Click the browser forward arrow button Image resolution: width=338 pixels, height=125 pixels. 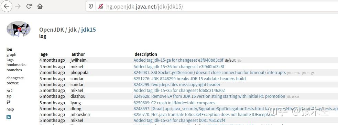point(18,6)
